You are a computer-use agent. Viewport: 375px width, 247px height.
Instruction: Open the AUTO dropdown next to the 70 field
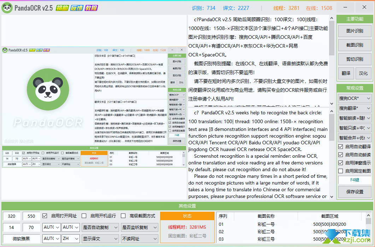click(x=51, y=227)
